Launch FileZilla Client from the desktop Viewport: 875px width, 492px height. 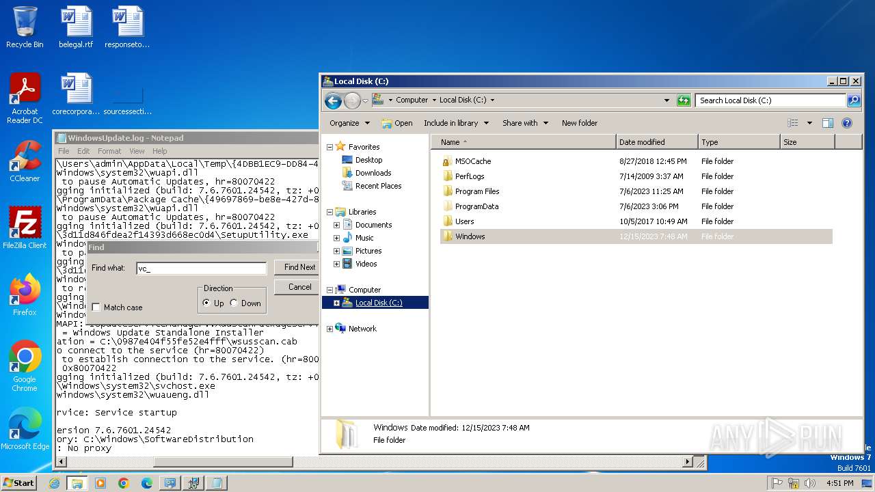(x=25, y=228)
